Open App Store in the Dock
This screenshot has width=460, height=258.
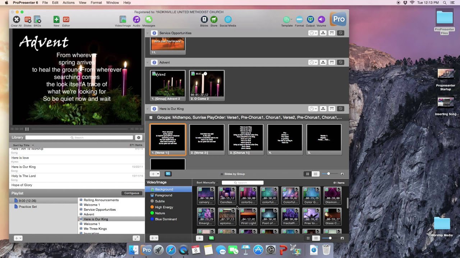point(258,250)
